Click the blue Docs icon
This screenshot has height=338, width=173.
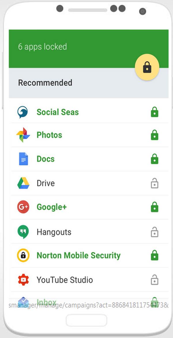[x=23, y=159]
